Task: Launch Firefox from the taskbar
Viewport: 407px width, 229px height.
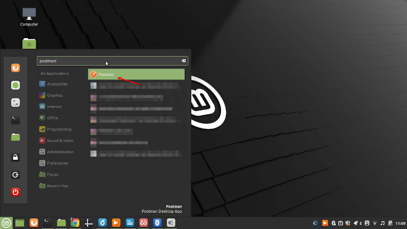Action: (x=34, y=223)
